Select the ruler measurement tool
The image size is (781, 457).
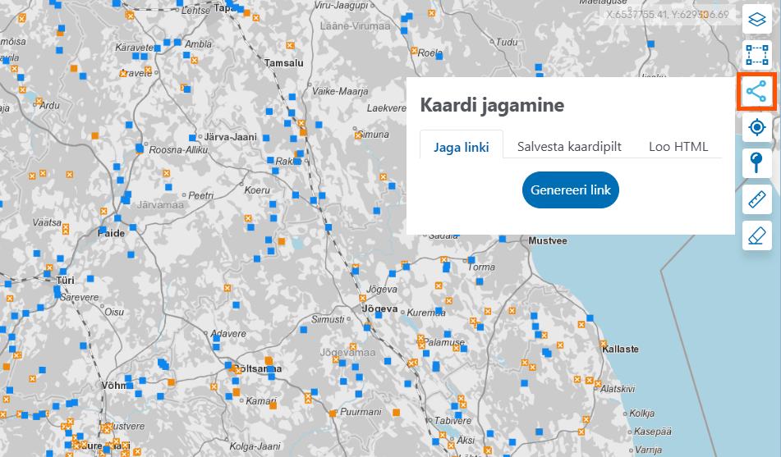coord(756,199)
